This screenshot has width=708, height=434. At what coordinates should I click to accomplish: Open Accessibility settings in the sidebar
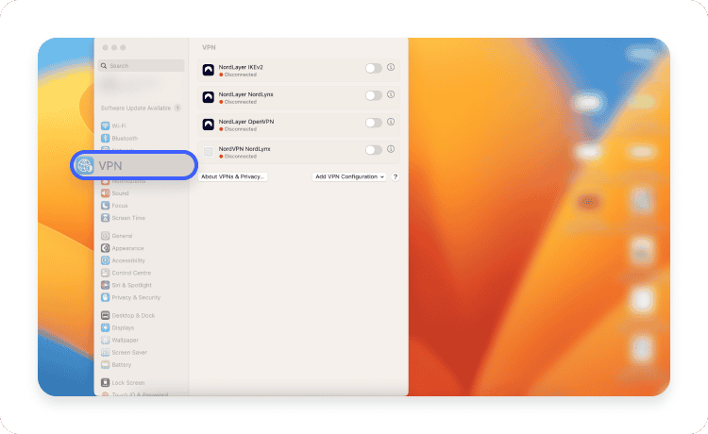(x=123, y=260)
